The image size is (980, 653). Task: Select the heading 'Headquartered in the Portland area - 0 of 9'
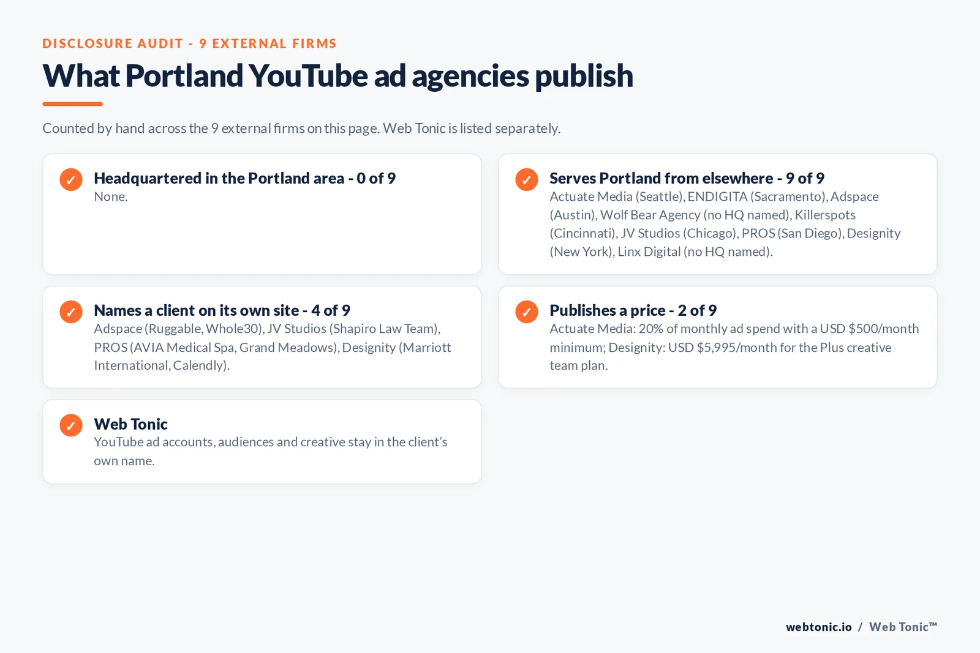click(244, 178)
